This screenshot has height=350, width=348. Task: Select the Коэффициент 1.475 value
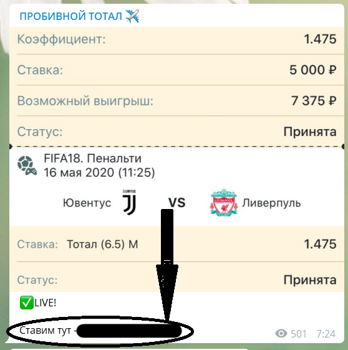(x=320, y=39)
